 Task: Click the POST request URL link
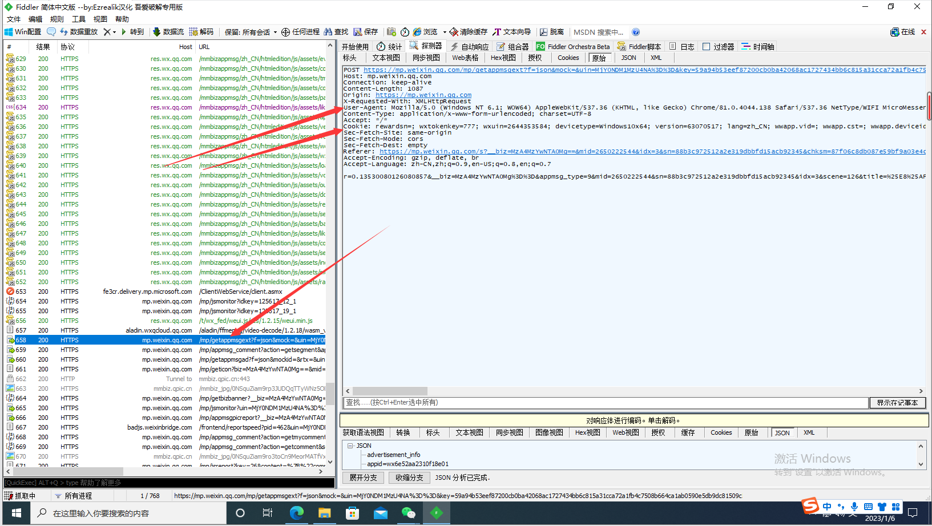click(645, 70)
